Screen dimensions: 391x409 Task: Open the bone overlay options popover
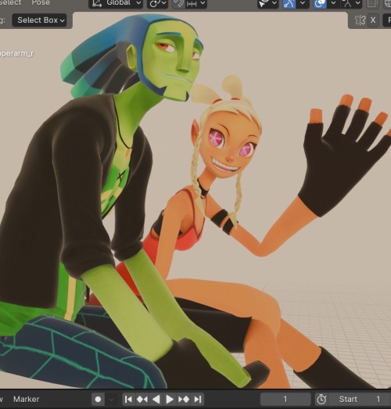click(x=351, y=3)
